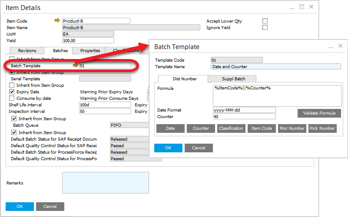Screen dimensions: 348x217
Task: Click the UoM field showing EA
Action: 88,34
